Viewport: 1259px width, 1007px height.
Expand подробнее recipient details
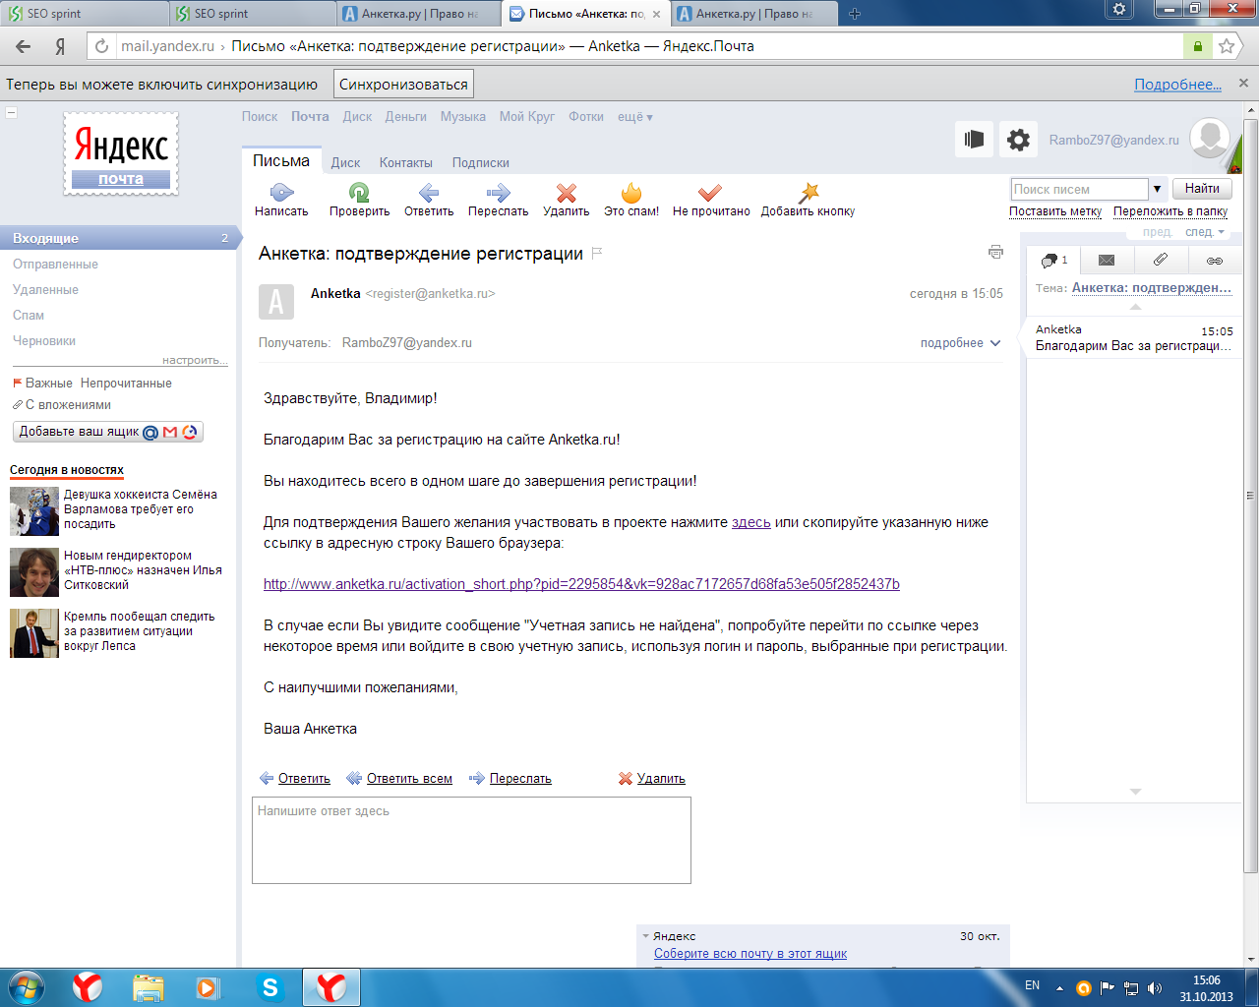960,343
